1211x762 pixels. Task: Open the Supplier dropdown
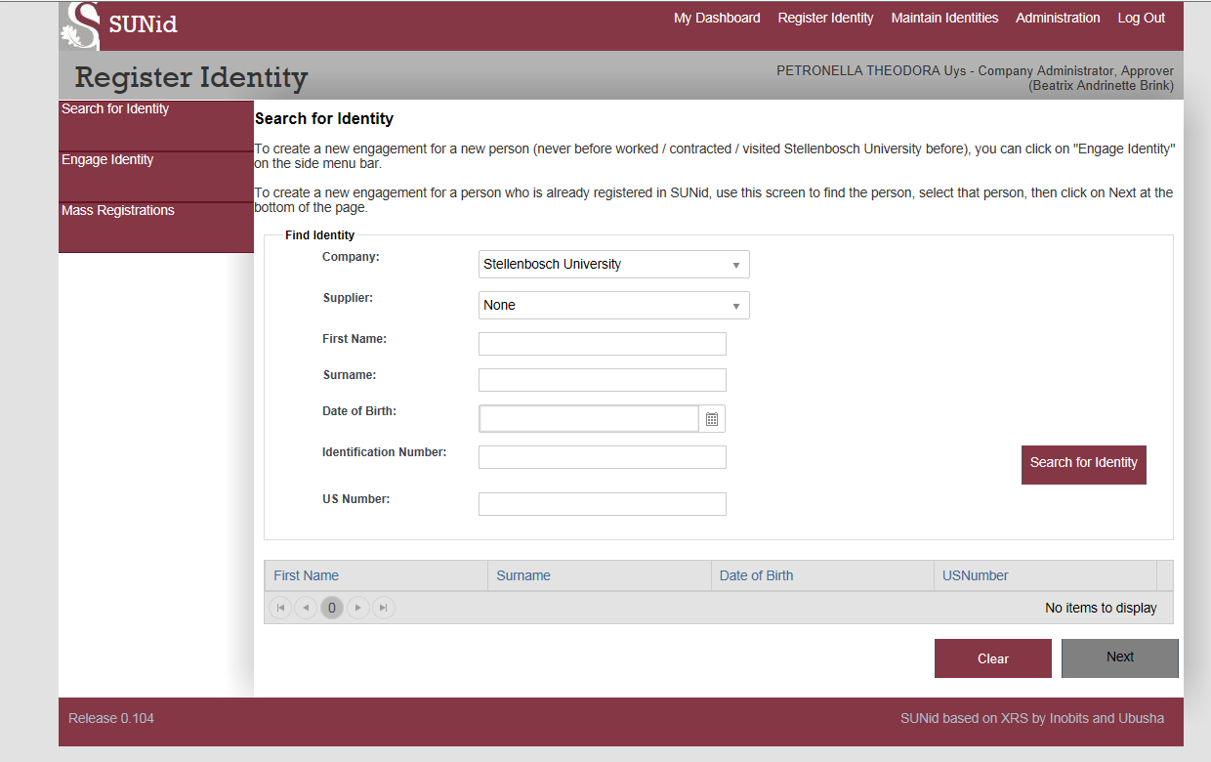[x=614, y=306]
